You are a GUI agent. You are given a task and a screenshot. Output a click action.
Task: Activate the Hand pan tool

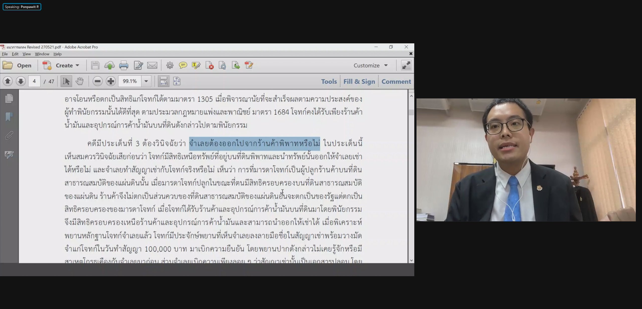click(x=79, y=81)
